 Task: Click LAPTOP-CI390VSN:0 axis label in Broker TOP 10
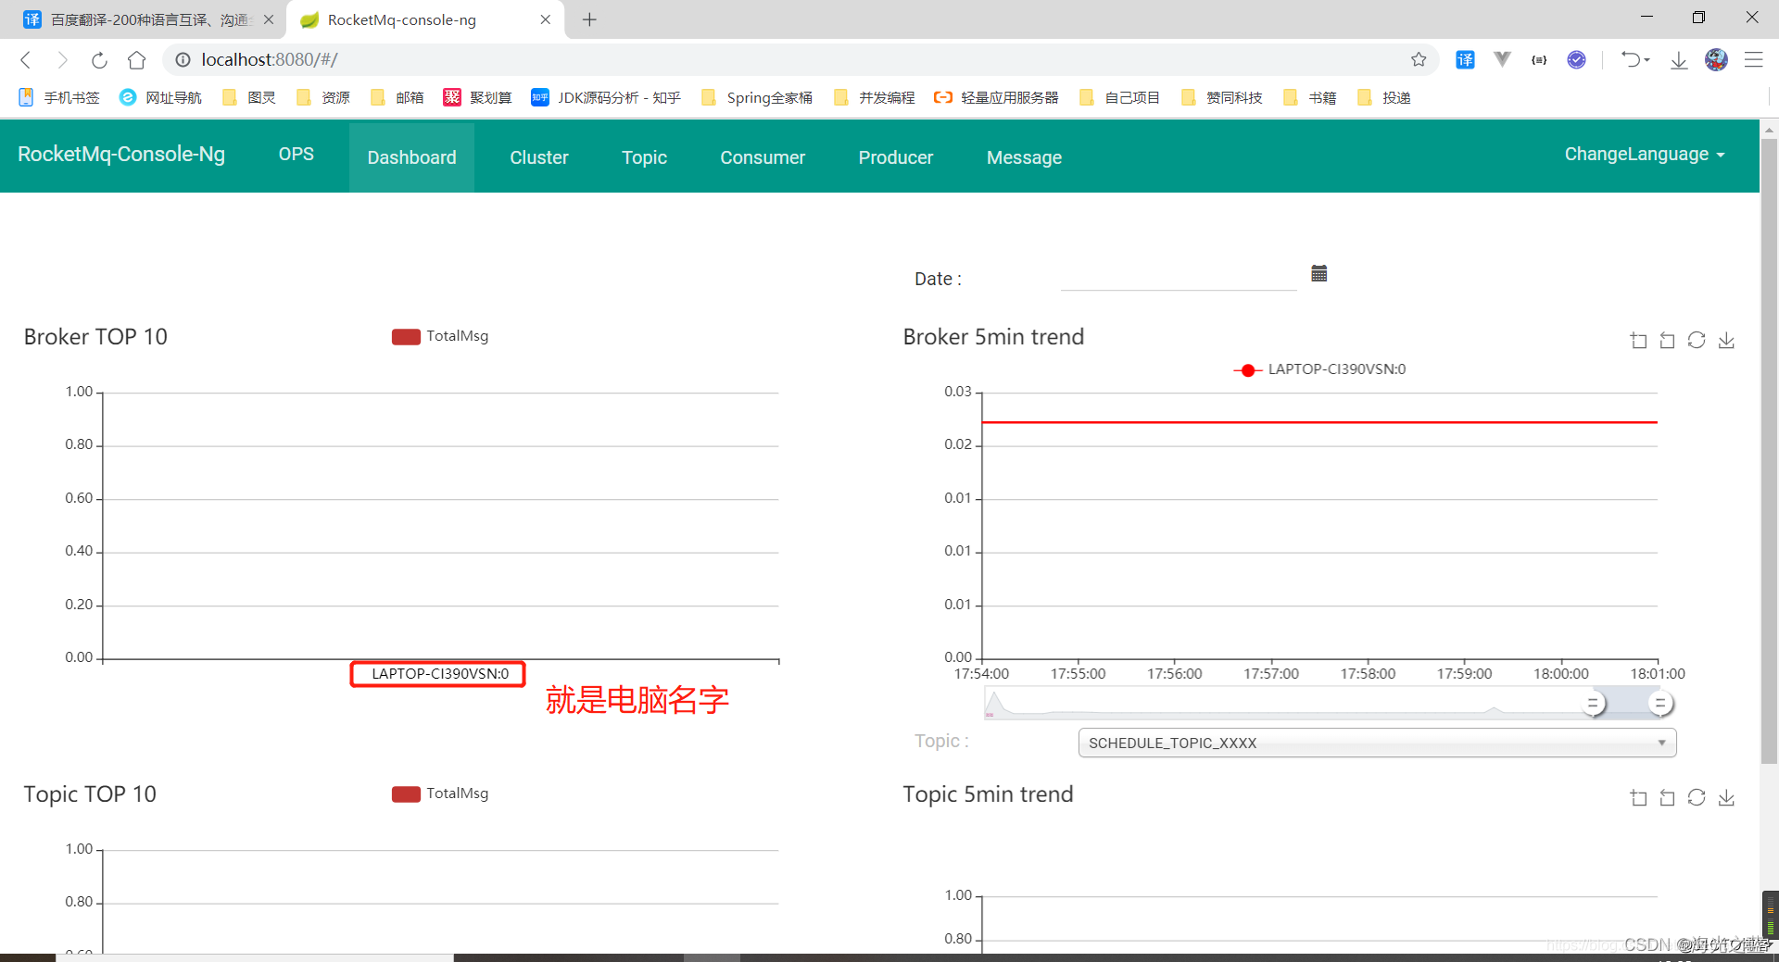(440, 674)
